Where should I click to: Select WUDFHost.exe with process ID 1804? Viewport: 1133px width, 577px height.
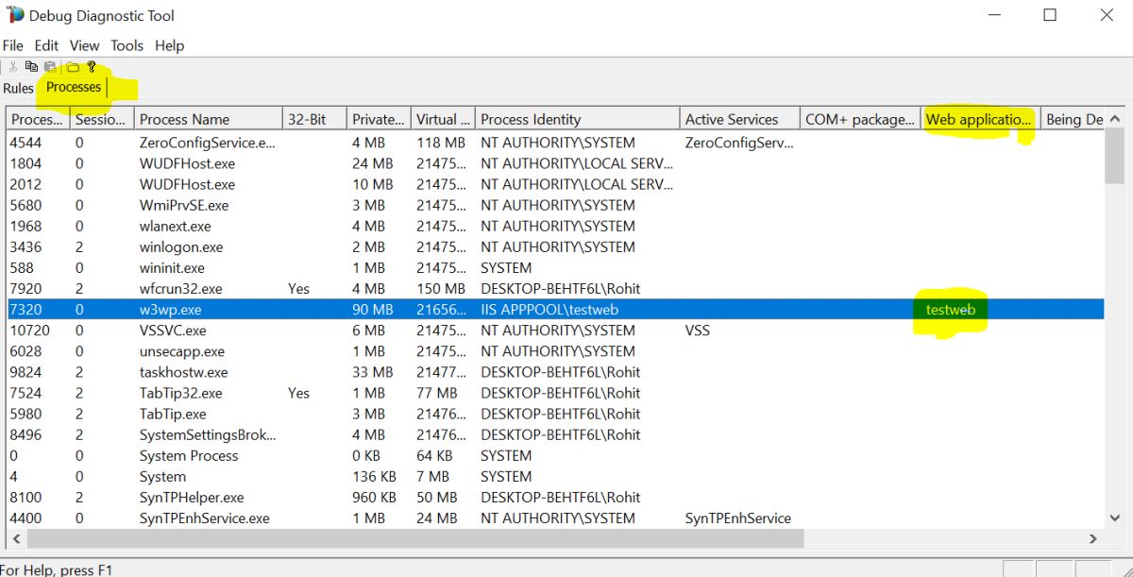click(554, 163)
